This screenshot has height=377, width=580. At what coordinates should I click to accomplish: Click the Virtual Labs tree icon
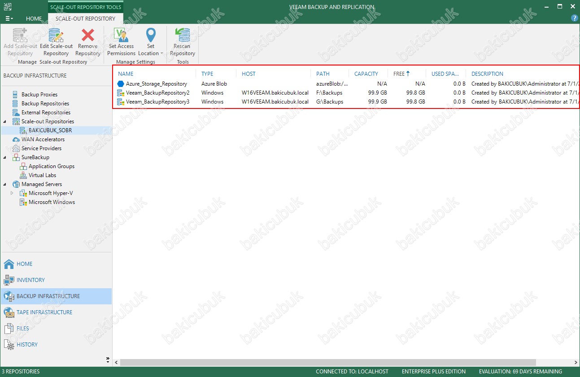click(23, 175)
